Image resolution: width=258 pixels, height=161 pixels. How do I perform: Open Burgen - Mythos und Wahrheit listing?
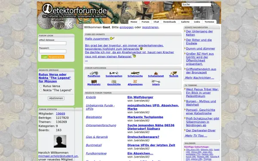tap(201, 103)
